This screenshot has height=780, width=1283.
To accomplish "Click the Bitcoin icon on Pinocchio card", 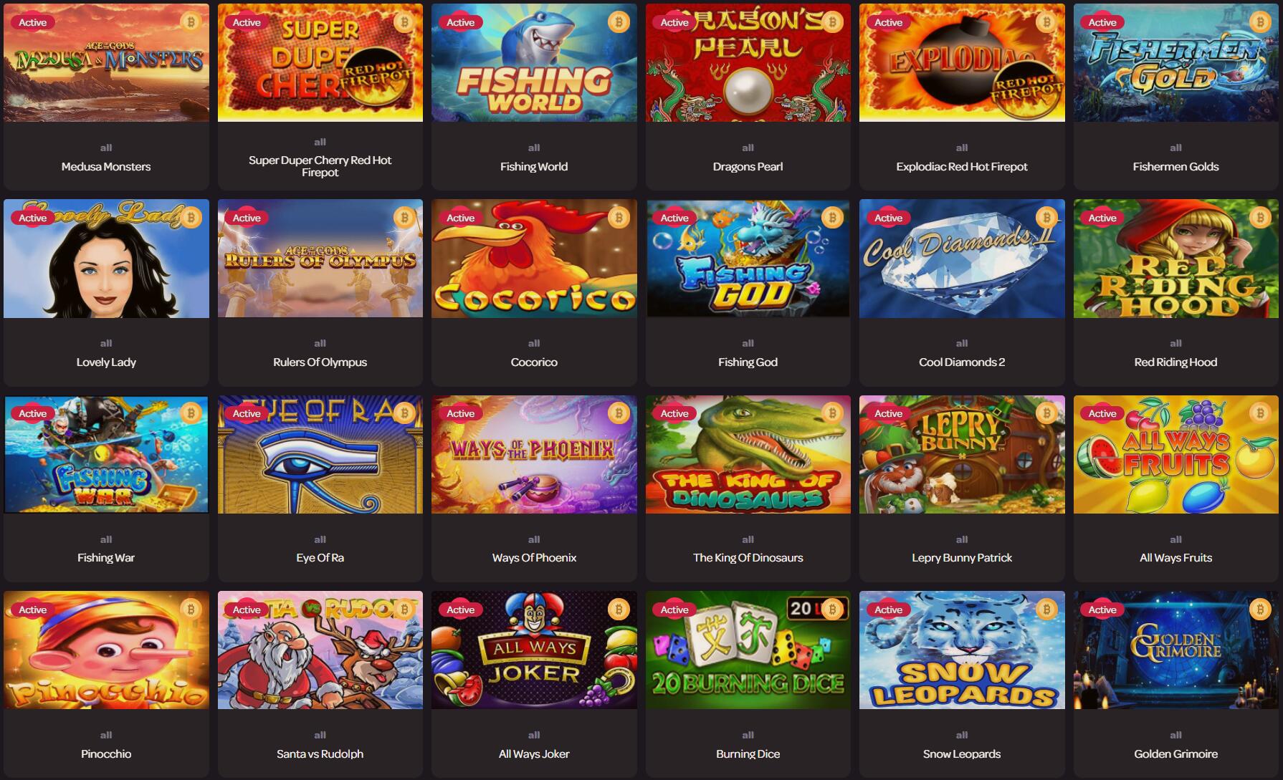I will tap(191, 610).
